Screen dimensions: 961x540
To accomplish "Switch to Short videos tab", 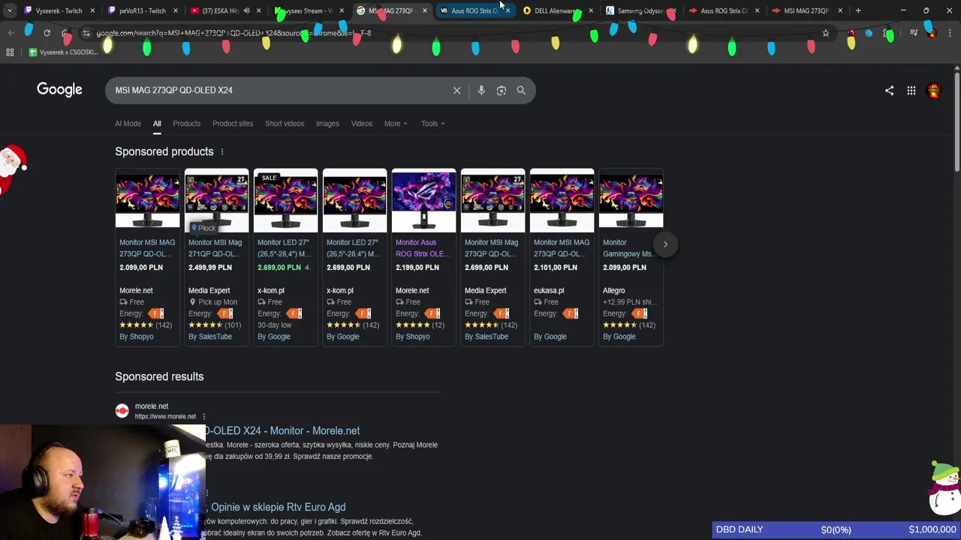I will (x=285, y=124).
